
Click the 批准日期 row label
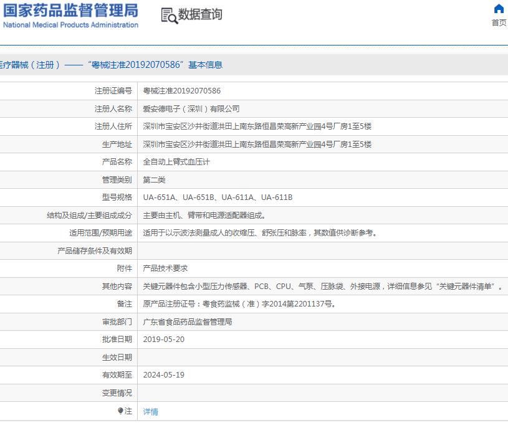pos(117,340)
